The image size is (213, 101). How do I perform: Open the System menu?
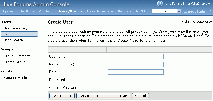[x=9, y=11]
